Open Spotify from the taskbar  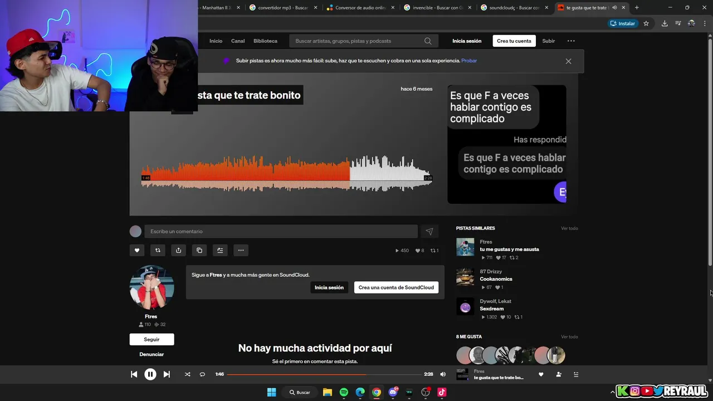344,392
